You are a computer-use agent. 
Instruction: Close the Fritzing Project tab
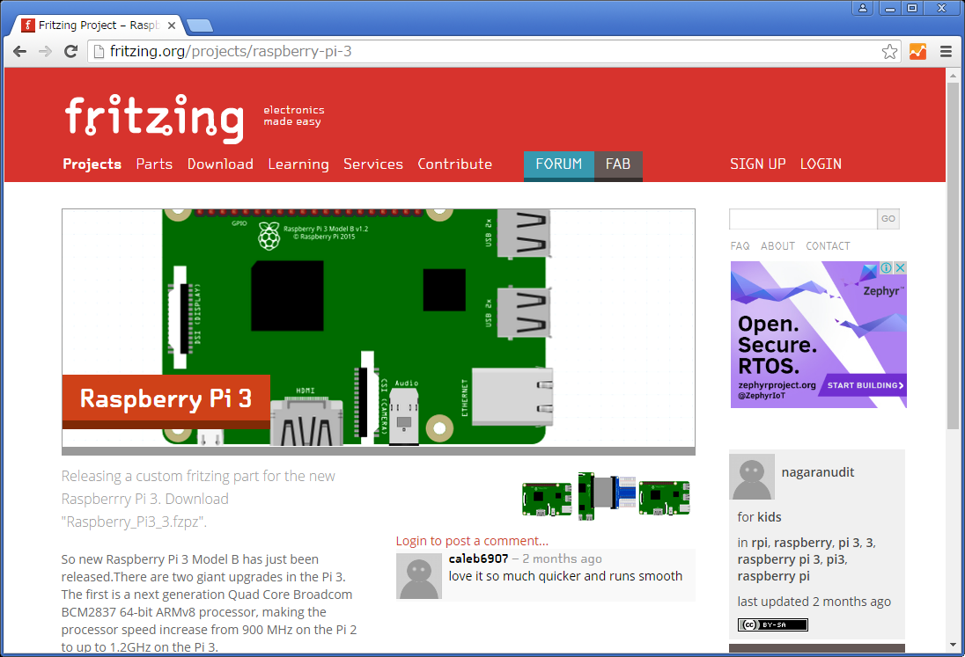point(172,26)
